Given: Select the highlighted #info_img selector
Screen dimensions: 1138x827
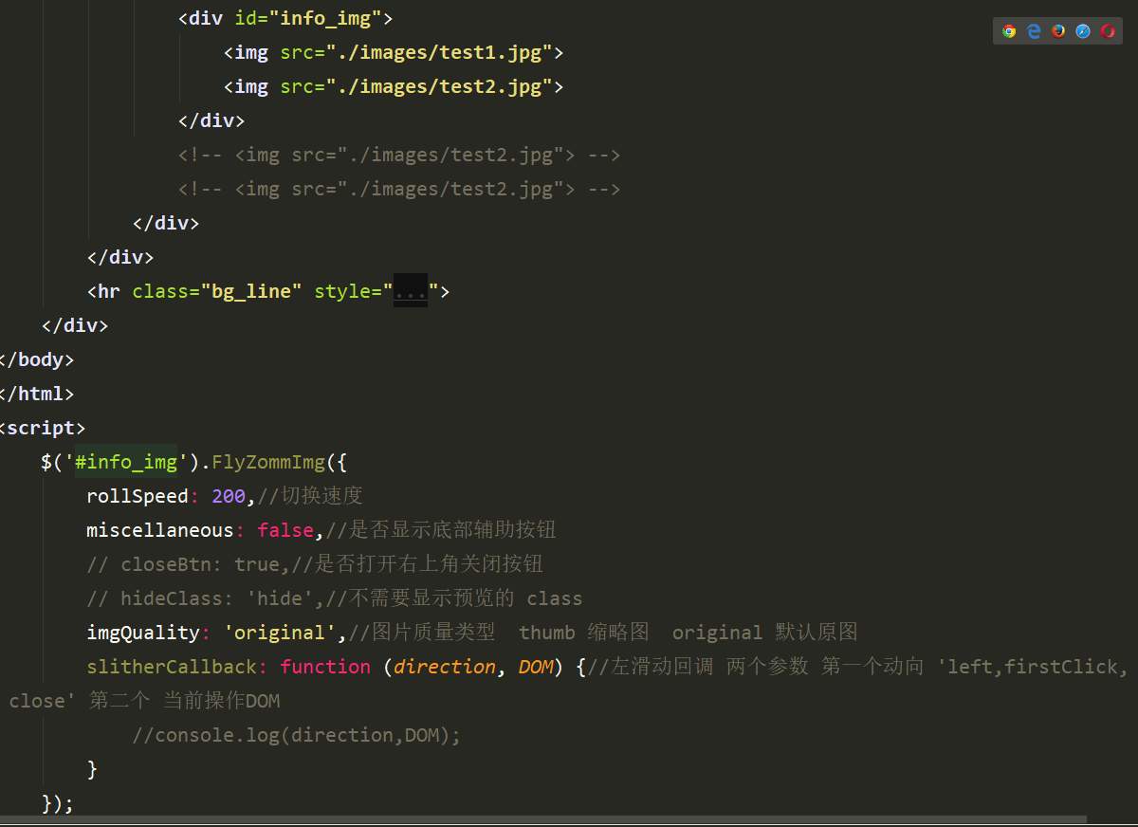Looking at the screenshot, I should [126, 462].
